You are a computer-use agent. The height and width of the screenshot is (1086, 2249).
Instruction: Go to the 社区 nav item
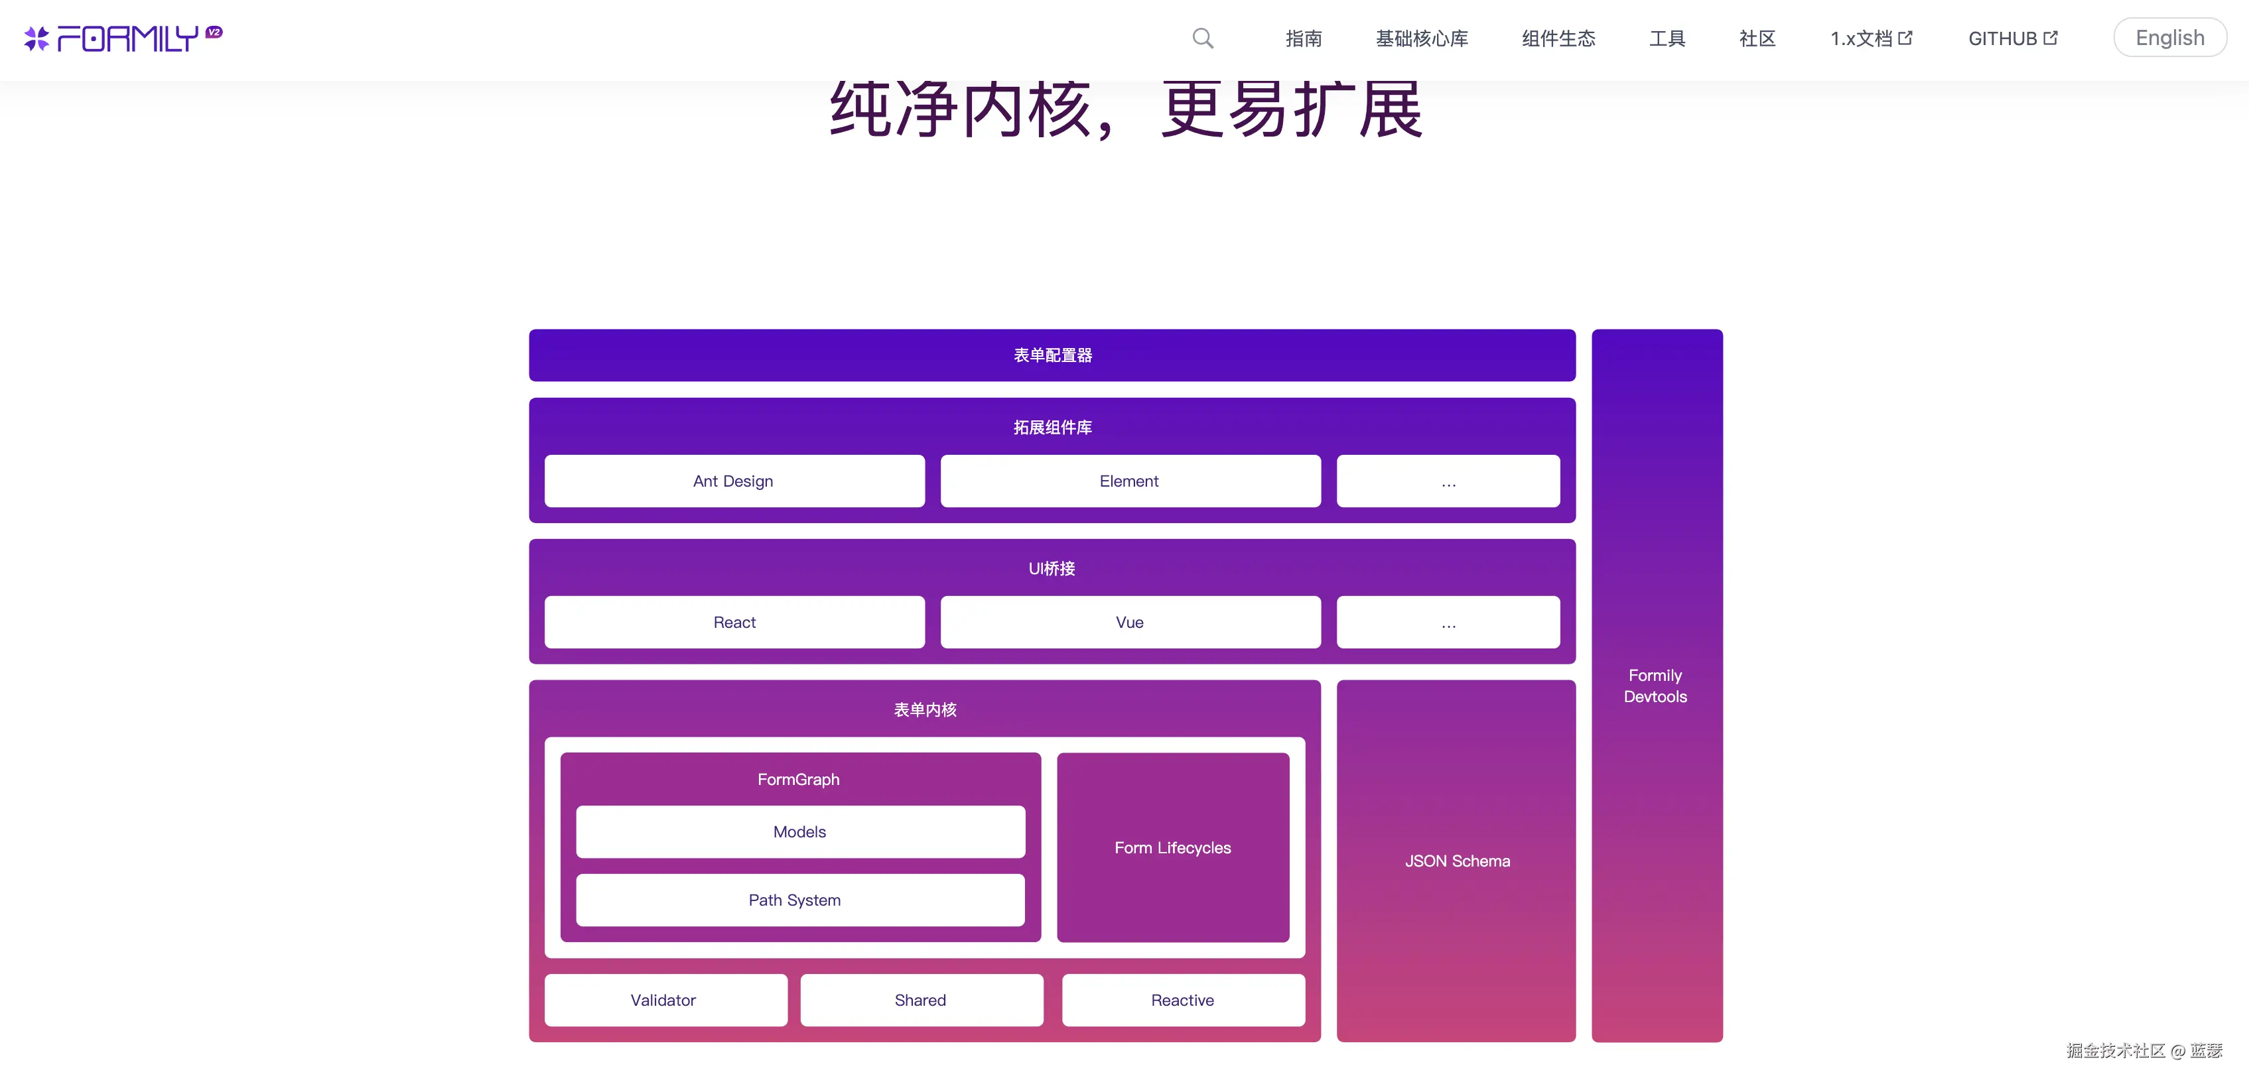coord(1757,38)
